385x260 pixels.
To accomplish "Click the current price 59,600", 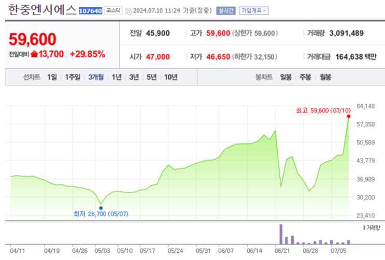I will point(33,39).
